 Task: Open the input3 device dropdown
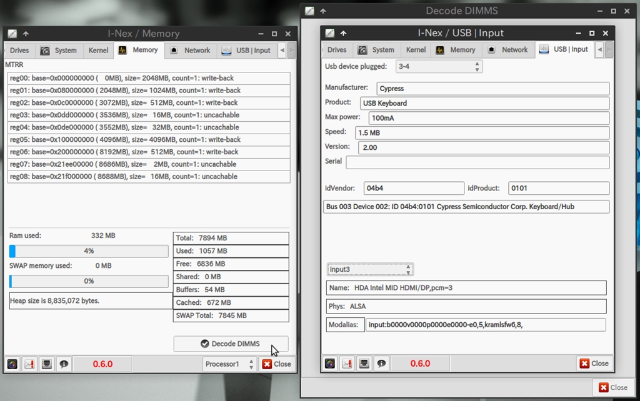click(370, 269)
